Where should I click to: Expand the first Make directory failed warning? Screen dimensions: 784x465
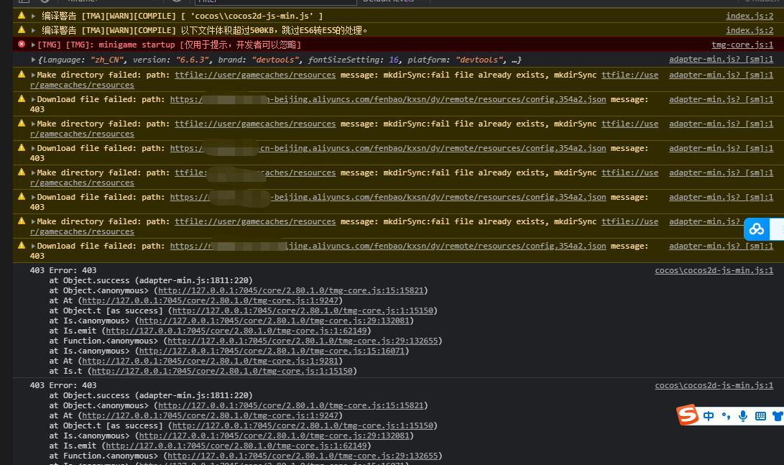(33, 75)
